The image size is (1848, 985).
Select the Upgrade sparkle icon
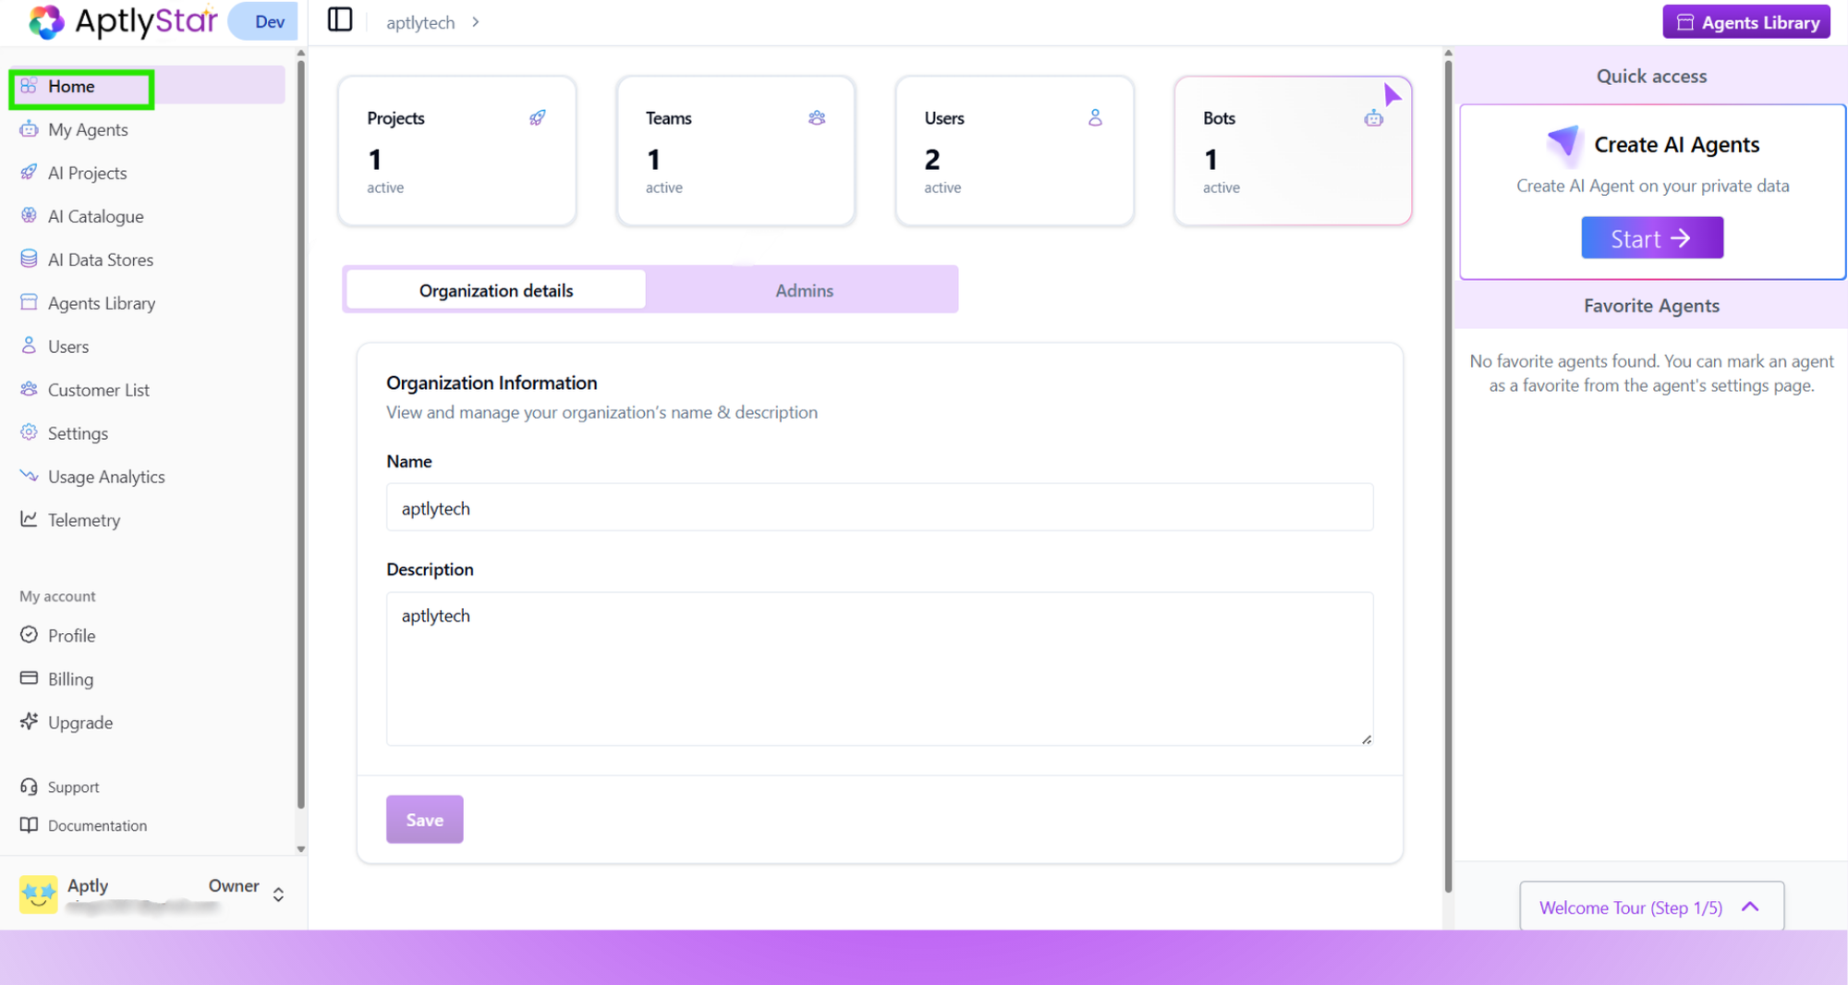click(29, 722)
